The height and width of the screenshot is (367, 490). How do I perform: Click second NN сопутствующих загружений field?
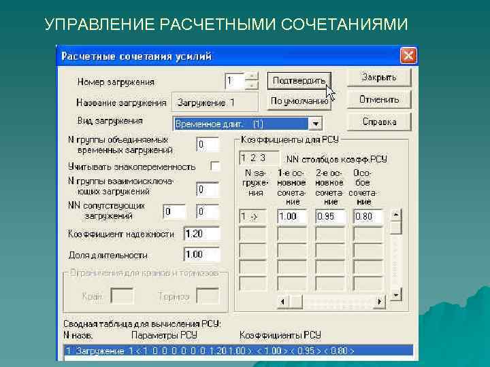tap(208, 211)
